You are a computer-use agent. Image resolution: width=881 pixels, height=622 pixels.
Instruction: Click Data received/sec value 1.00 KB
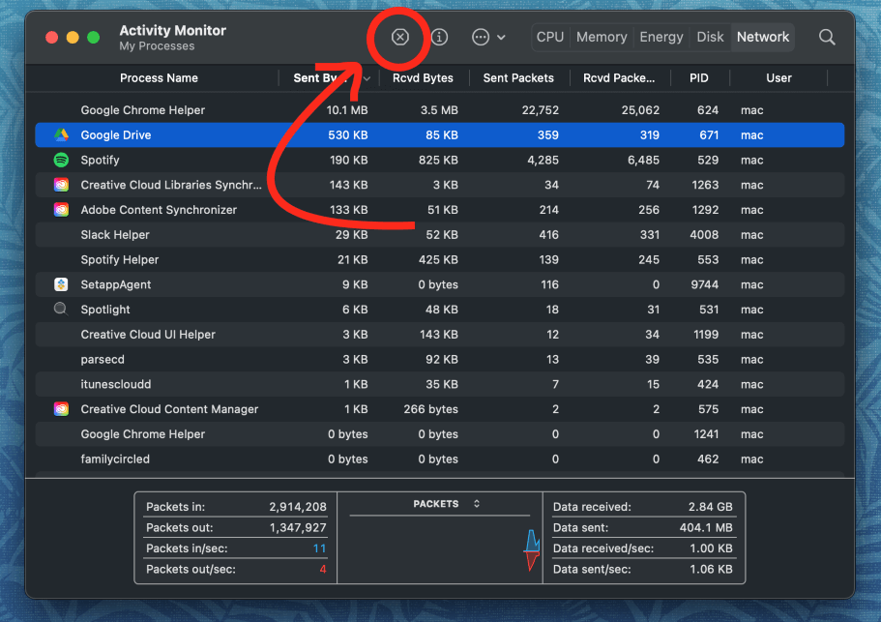pos(711,548)
